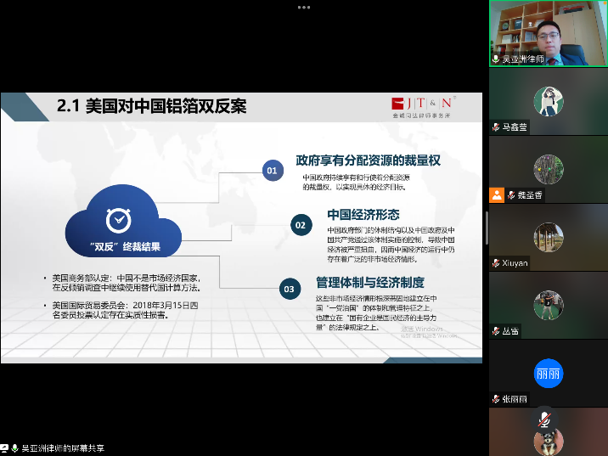This screenshot has height=456, width=608.
Task: Select 魏圣香's avatar
Action: [x=549, y=170]
